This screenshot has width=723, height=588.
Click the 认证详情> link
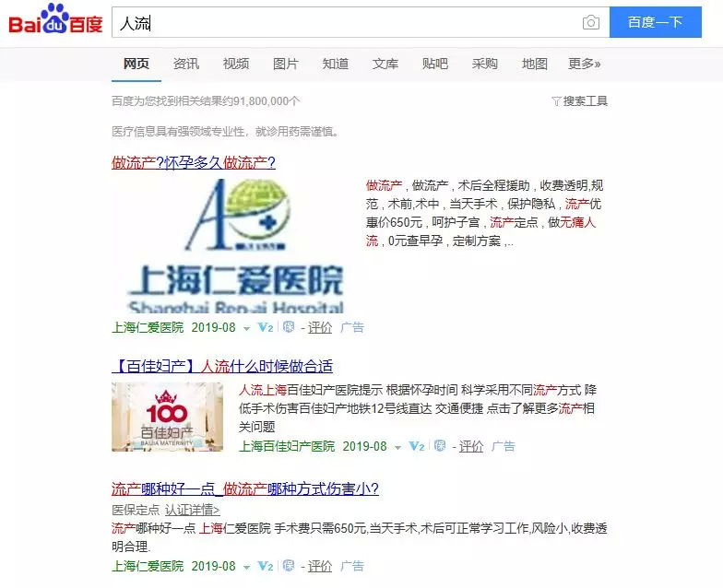[192, 511]
